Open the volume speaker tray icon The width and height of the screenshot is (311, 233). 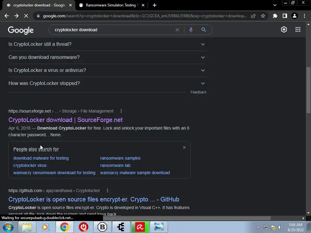tap(280, 227)
